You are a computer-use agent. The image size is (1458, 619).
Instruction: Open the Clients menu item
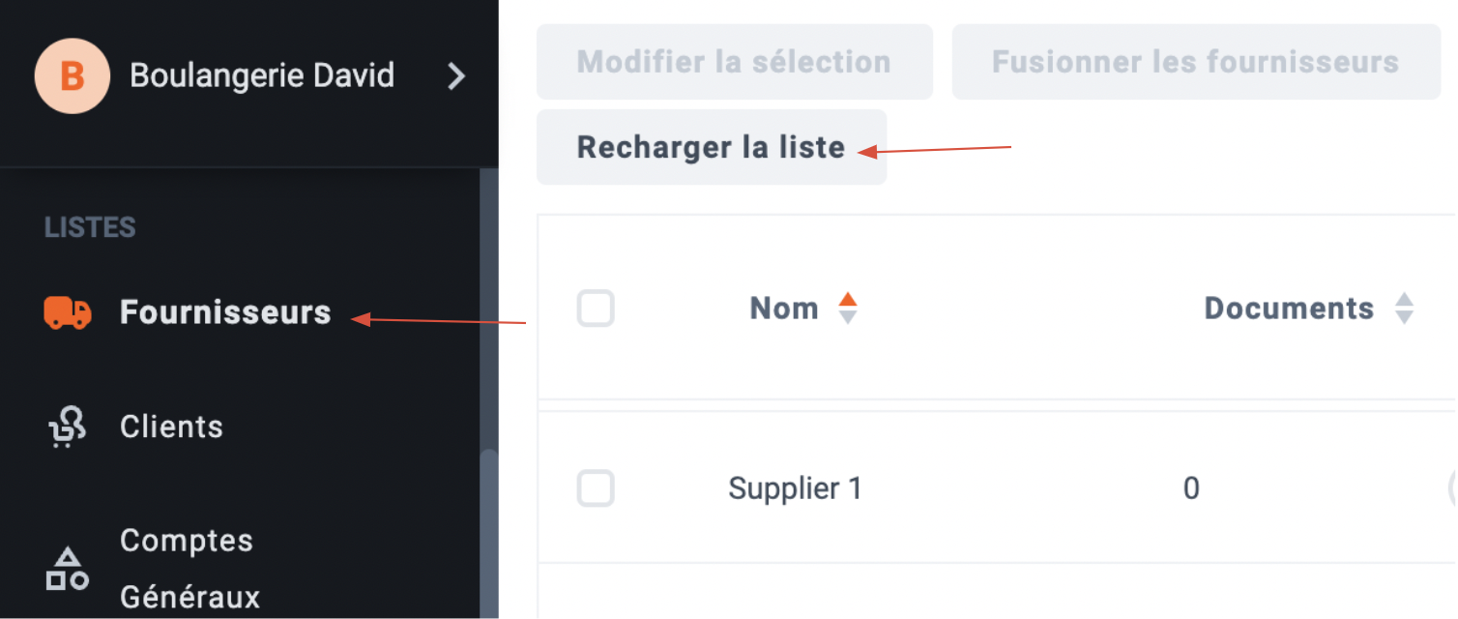click(x=171, y=427)
